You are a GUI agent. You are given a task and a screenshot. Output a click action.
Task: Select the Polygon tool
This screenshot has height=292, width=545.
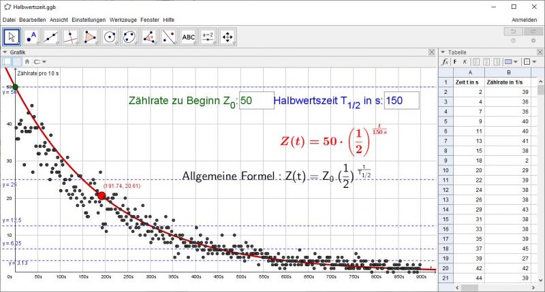pyautogui.click(x=90, y=37)
